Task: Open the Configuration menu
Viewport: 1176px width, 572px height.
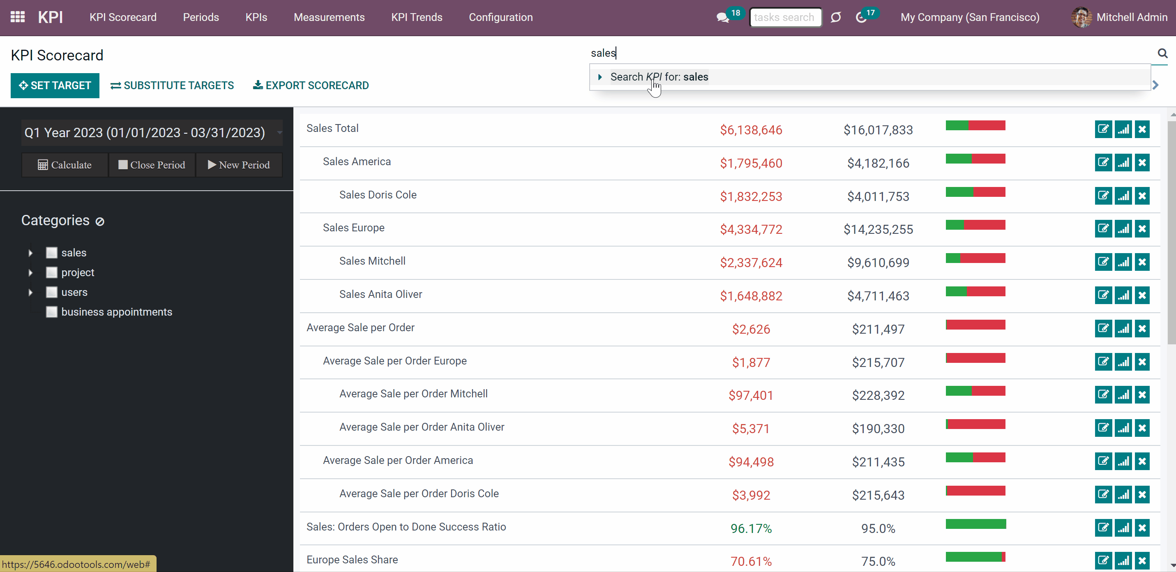Action: [501, 17]
